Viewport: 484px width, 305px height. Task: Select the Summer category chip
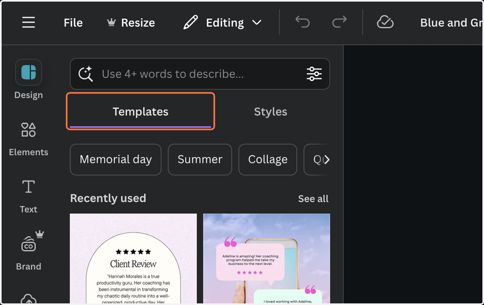[200, 159]
